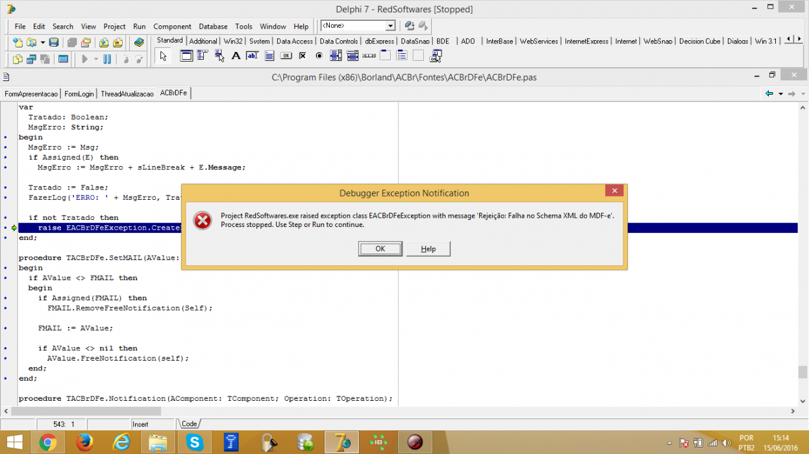The height and width of the screenshot is (454, 809).
Task: Expand the Run button dropdown arrow
Action: pos(96,59)
